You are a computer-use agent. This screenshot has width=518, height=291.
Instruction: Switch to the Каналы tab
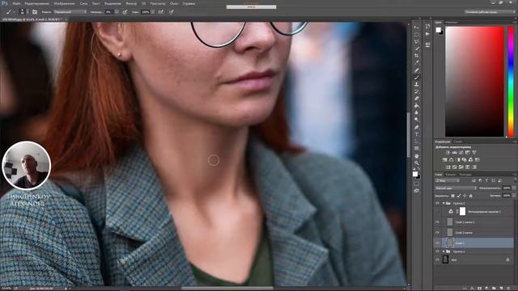451,175
